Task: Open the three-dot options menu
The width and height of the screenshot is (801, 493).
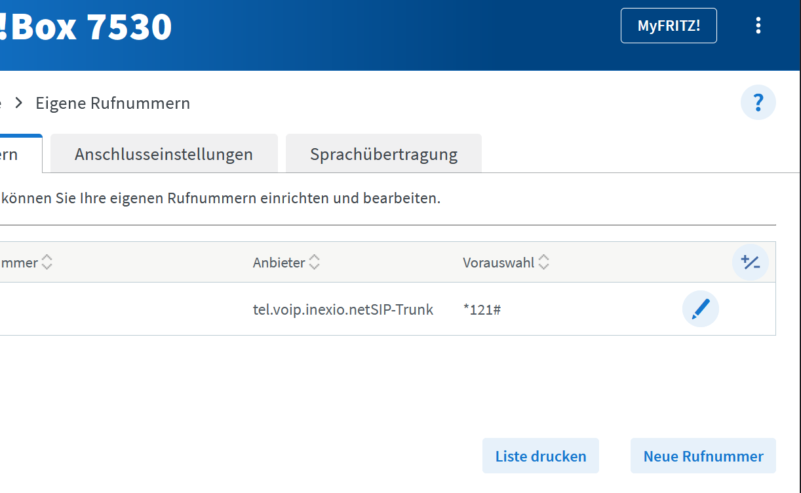Action: pos(758,26)
